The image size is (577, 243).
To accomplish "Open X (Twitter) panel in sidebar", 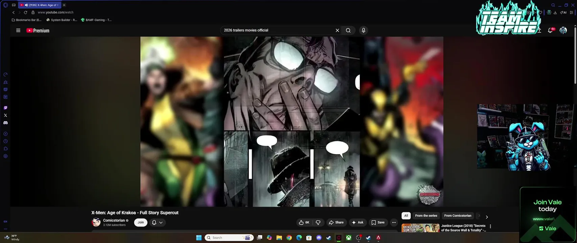I will (5, 115).
